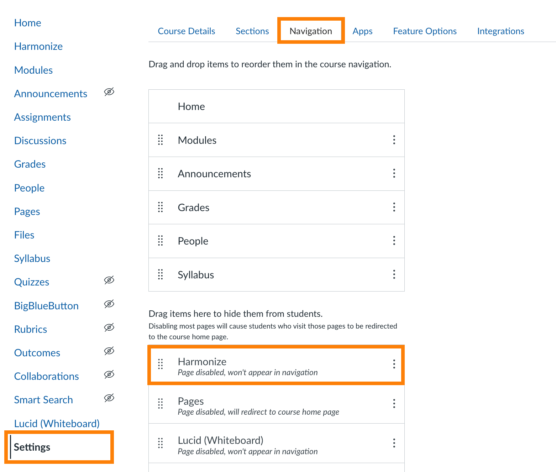This screenshot has width=556, height=472.
Task: Click the drag handle beside Harmonize row
Action: click(161, 364)
